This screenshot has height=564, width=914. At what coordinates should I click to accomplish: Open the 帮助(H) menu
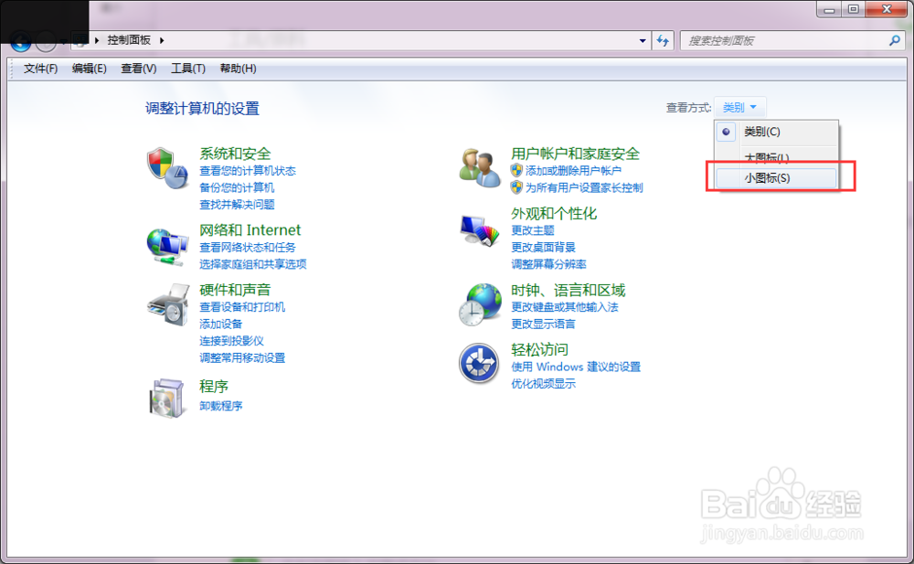pyautogui.click(x=238, y=69)
